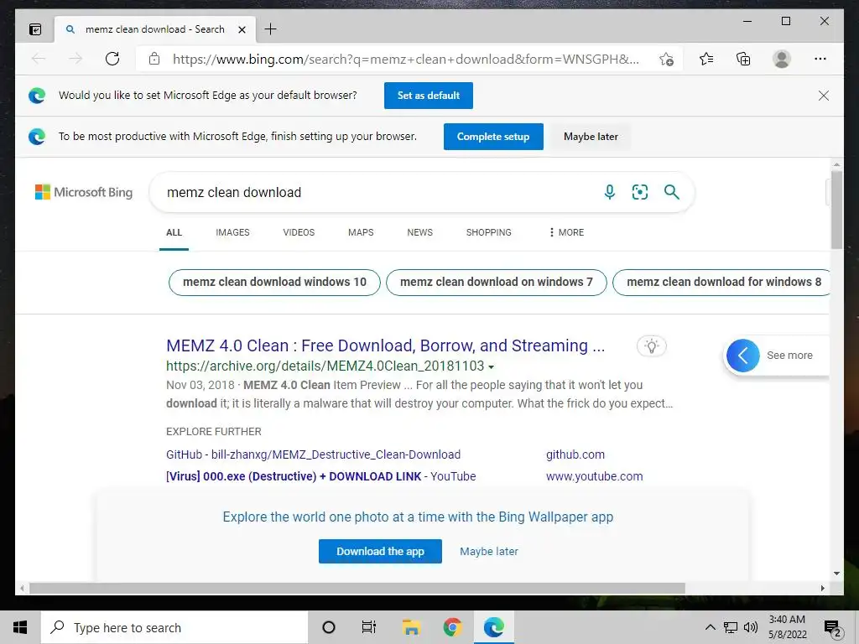Click the taskbar search box
The height and width of the screenshot is (644, 859).
174,627
